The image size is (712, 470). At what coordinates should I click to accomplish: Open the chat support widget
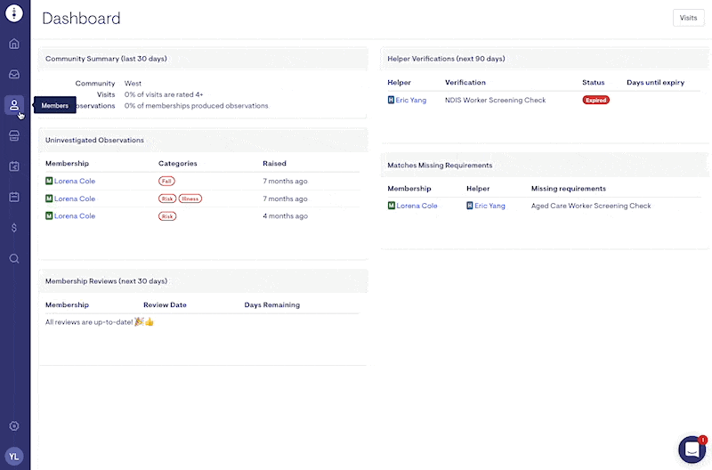coord(692,450)
